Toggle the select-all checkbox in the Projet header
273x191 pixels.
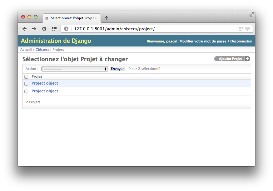click(26, 77)
